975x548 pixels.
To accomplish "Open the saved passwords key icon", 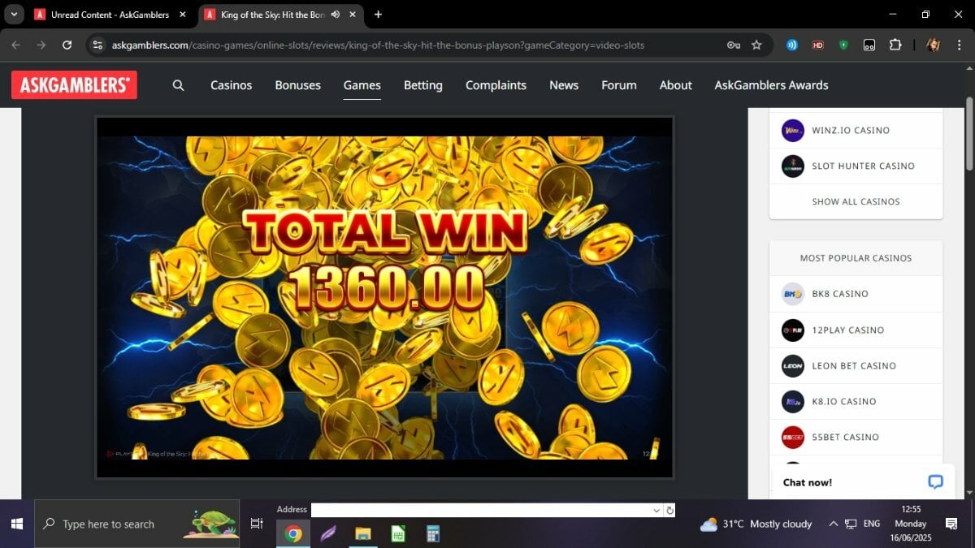I will [x=733, y=45].
